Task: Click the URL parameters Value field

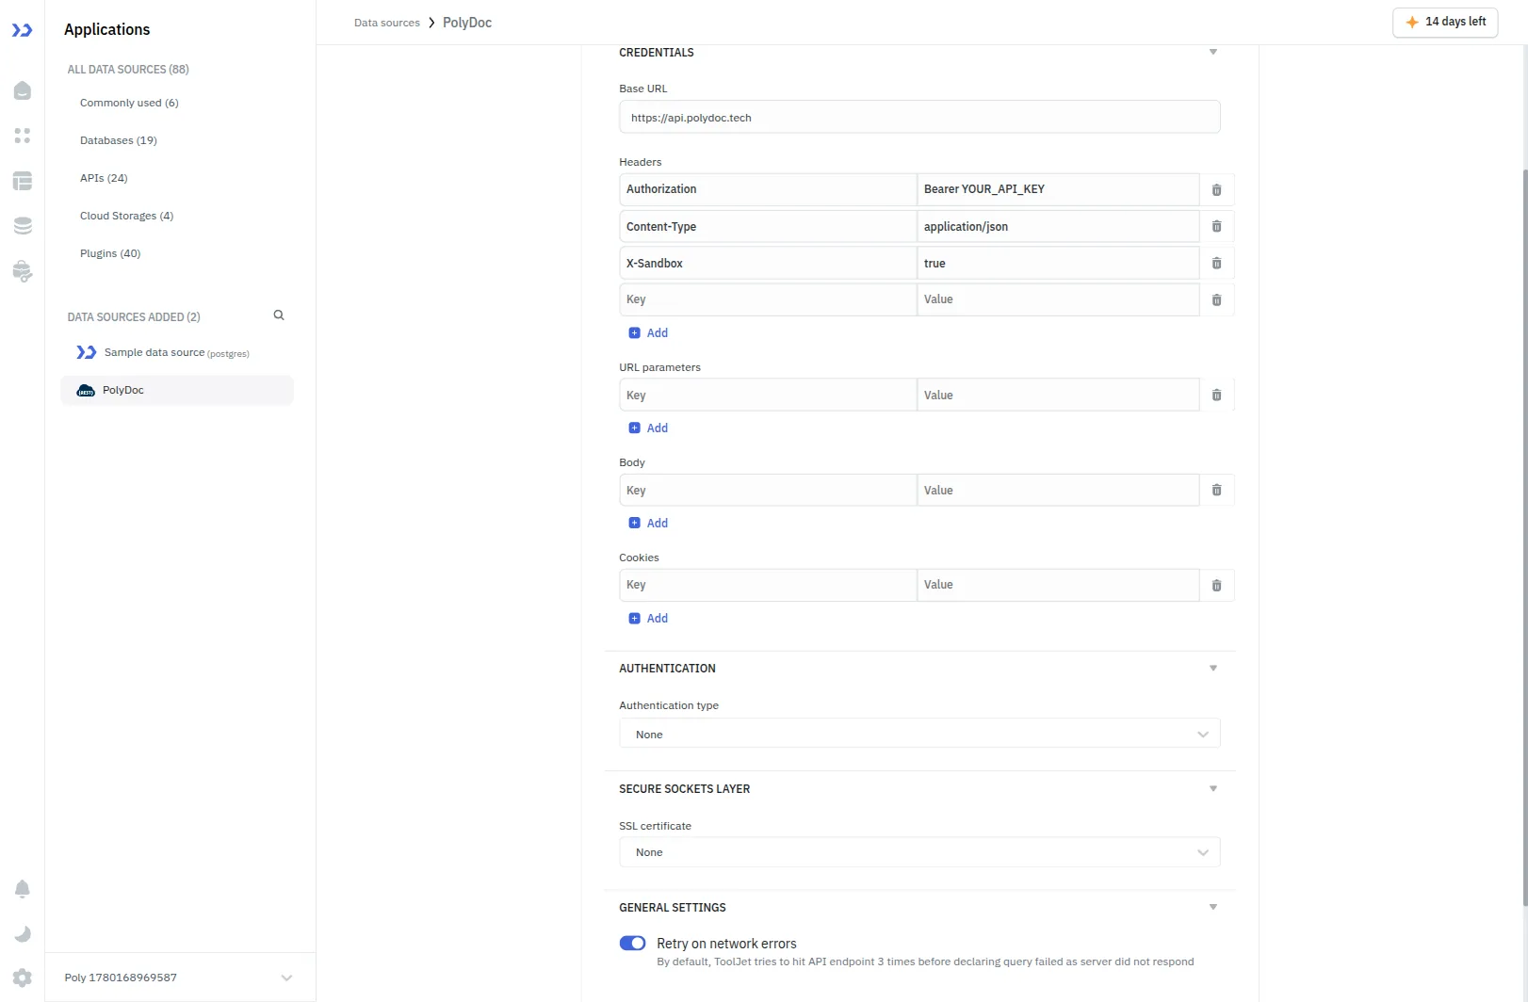Action: tap(1058, 396)
